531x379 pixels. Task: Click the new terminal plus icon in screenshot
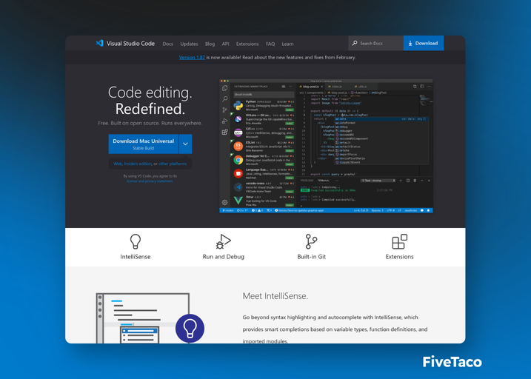(401, 181)
